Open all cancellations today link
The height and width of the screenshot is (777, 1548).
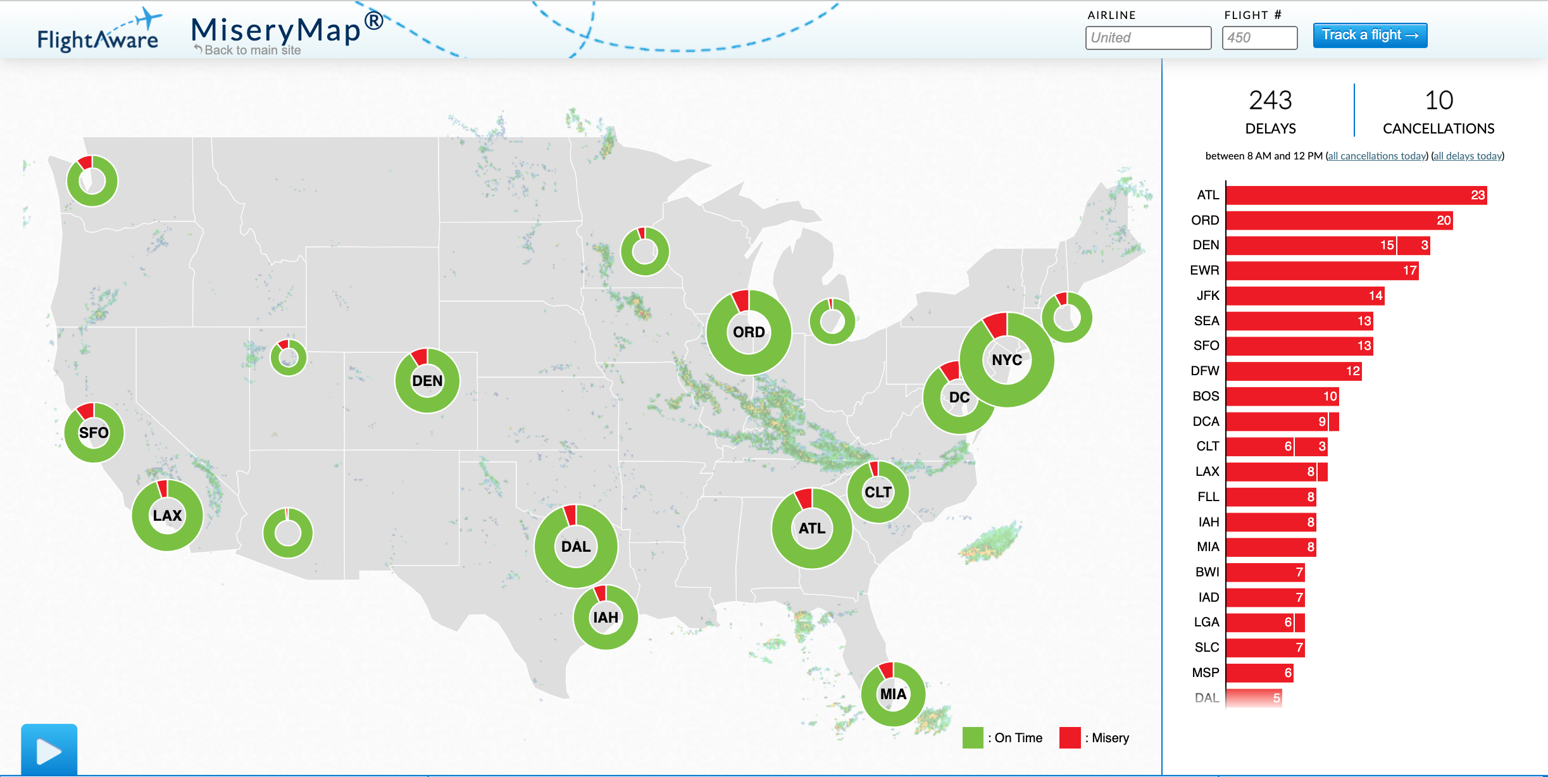(1377, 156)
